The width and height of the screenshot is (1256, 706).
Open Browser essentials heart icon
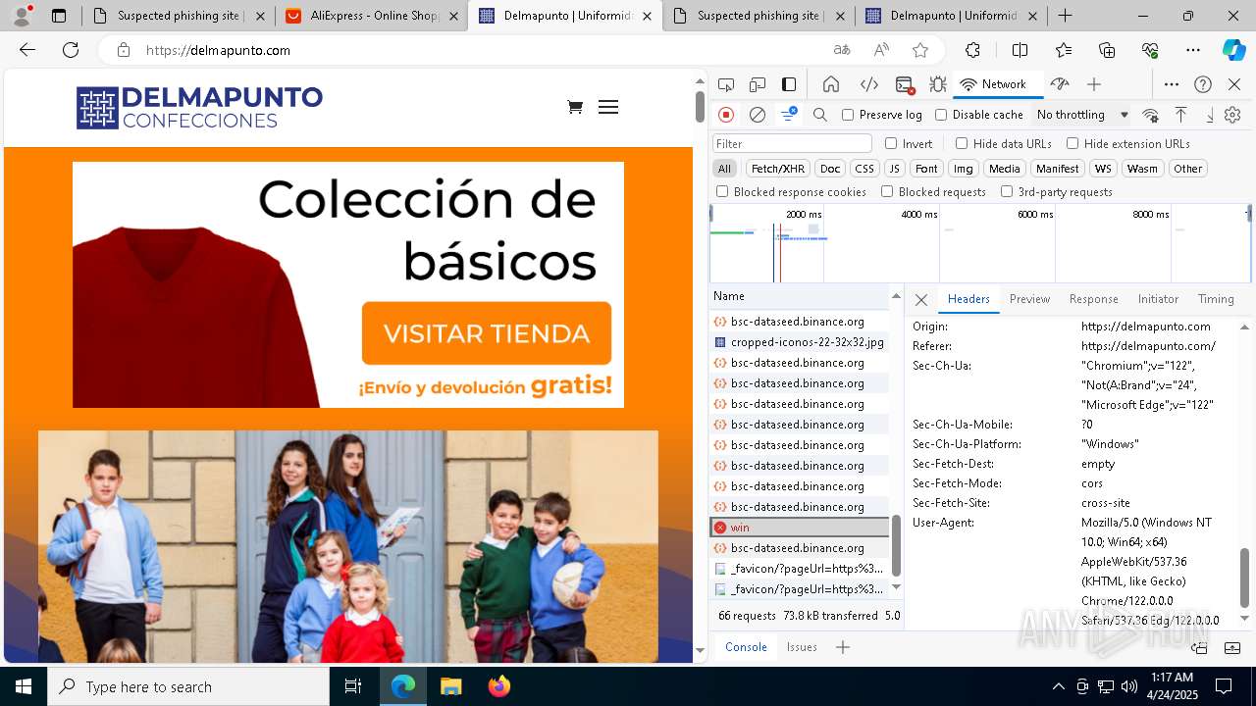pos(1150,50)
